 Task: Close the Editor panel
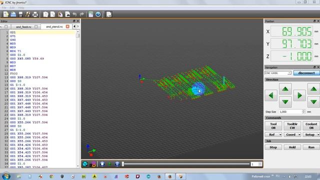[x=78, y=21]
